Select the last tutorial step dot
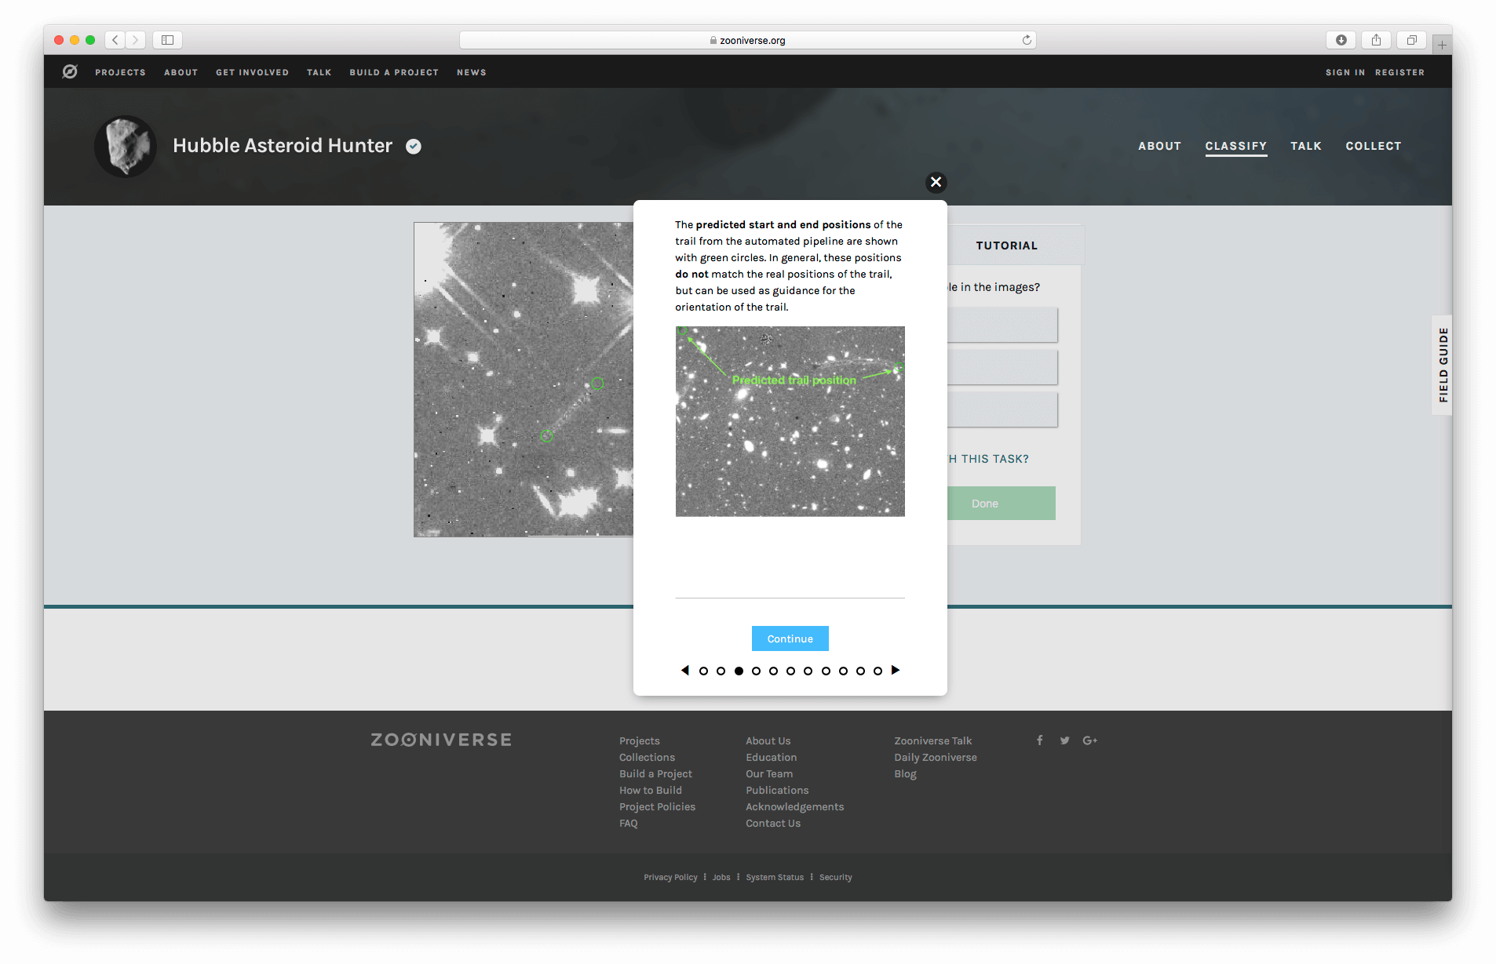This screenshot has height=964, width=1496. point(878,671)
